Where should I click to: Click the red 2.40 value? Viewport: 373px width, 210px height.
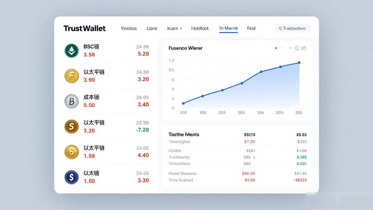click(x=143, y=104)
